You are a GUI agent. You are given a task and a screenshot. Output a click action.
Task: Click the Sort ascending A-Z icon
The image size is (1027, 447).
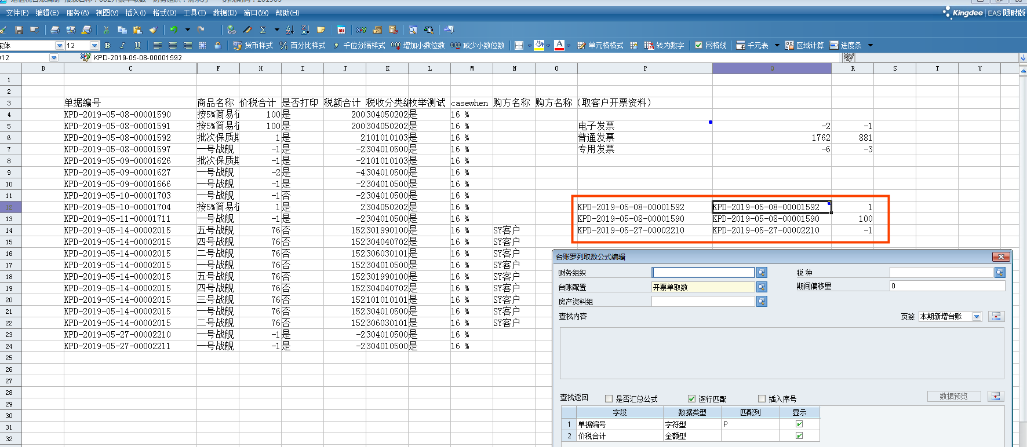[290, 30]
